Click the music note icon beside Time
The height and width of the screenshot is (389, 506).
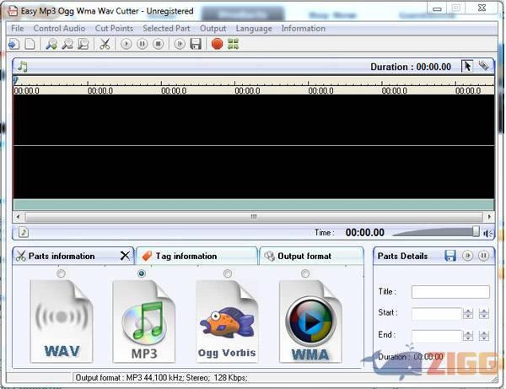[x=24, y=232]
